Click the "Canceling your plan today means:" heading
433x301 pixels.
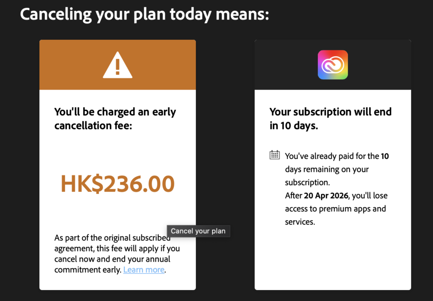(144, 14)
